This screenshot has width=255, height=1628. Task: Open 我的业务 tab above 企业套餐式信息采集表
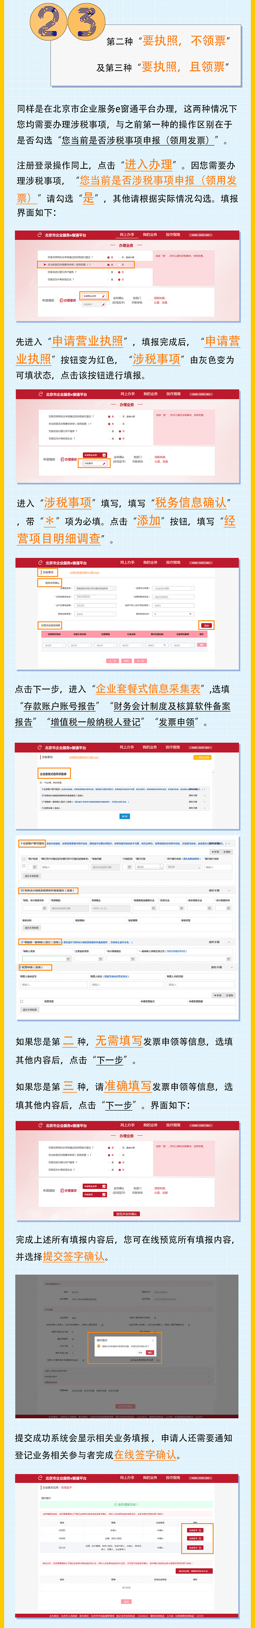coord(150,747)
